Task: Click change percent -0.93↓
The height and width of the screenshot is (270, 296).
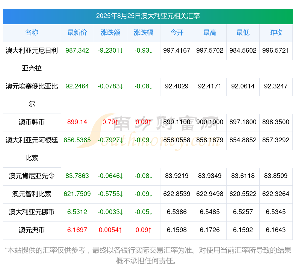Action: (144, 51)
